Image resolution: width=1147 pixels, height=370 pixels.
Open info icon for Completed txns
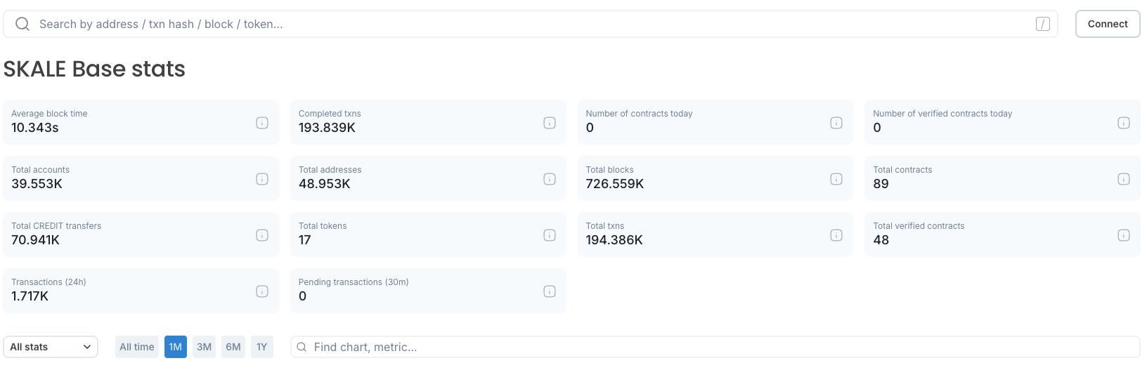[x=550, y=123]
